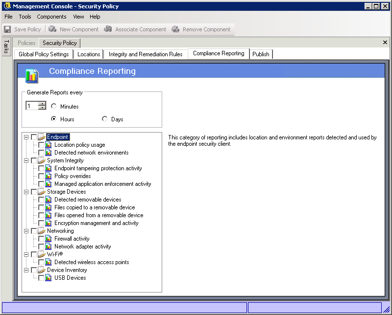Click the Policy overrides report icon

tap(49, 176)
